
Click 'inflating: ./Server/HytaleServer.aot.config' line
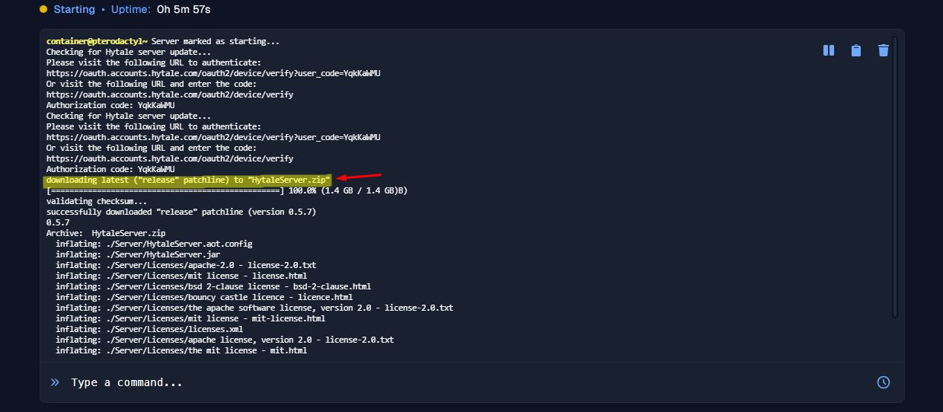154,244
